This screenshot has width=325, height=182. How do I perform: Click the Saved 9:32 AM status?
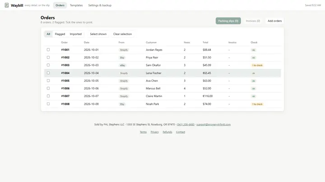[x=313, y=5]
